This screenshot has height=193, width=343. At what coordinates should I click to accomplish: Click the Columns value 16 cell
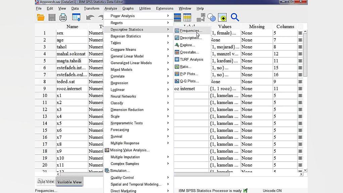(x=285, y=75)
